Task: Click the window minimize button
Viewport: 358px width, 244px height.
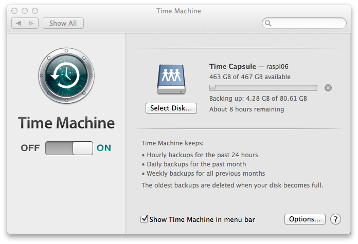Action: tap(25, 11)
